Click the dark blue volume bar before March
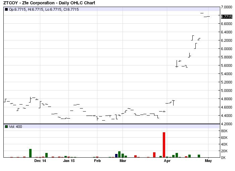This screenshot has width=235, height=171. (116, 156)
